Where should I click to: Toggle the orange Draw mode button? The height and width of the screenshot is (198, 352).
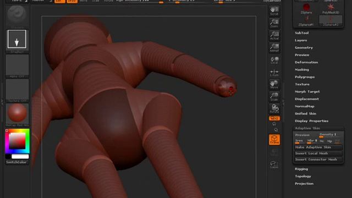coord(72,1)
